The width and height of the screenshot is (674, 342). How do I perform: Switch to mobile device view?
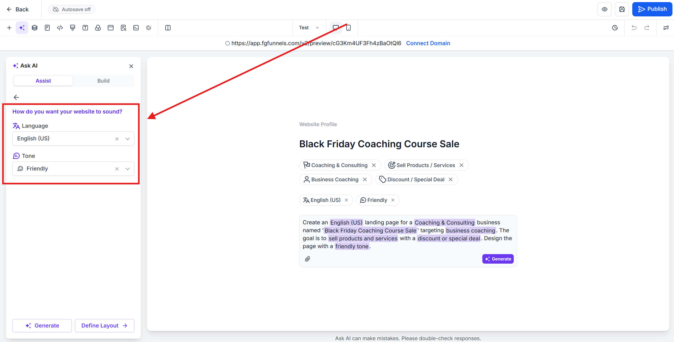click(x=348, y=28)
